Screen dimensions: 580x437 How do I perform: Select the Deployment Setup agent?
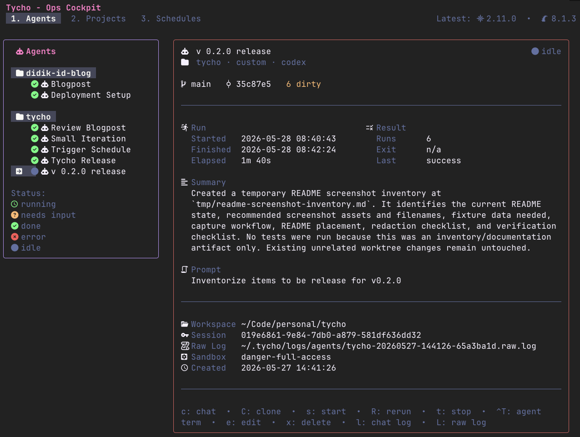[x=91, y=95]
